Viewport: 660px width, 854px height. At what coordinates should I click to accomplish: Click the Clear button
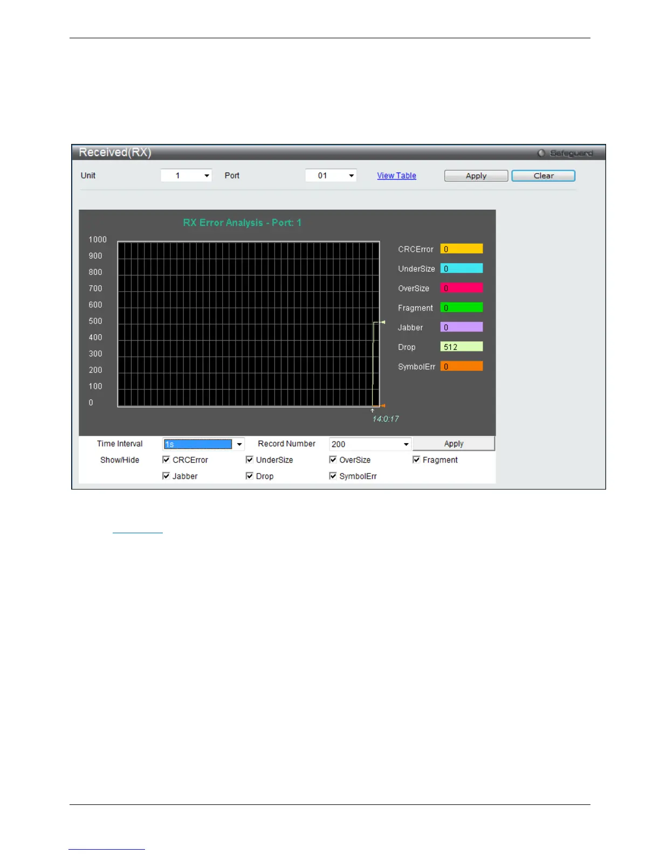coord(544,176)
